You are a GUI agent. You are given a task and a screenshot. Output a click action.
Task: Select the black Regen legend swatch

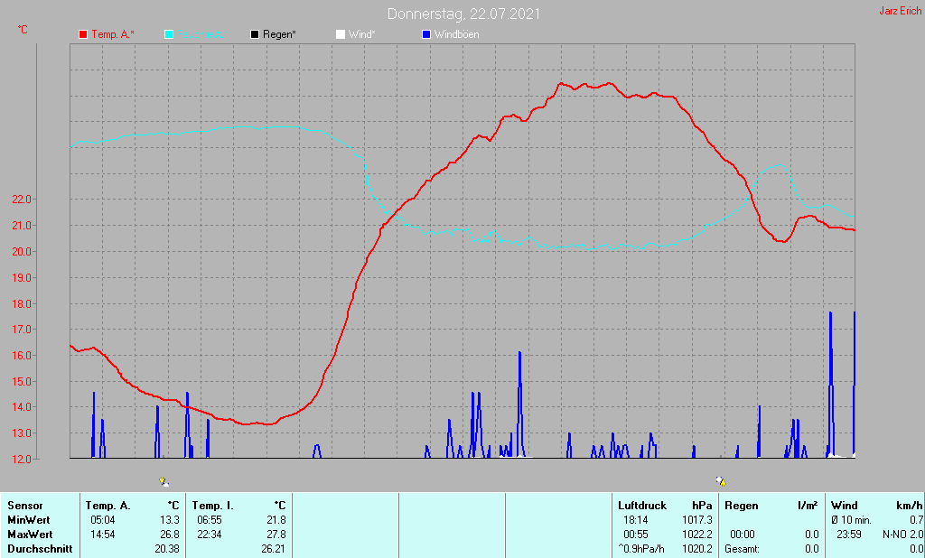[255, 34]
